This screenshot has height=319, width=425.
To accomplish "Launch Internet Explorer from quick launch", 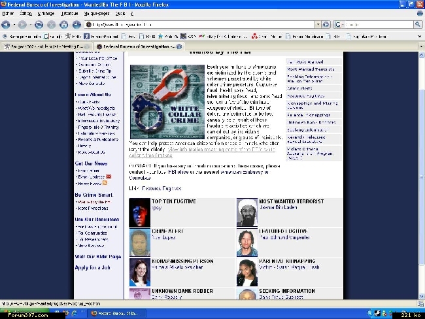I will [75, 314].
